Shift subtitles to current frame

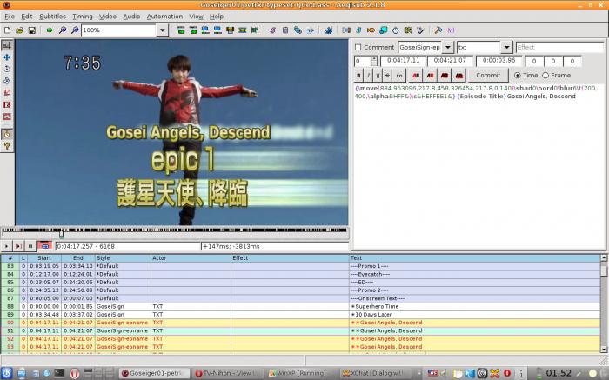[255, 30]
